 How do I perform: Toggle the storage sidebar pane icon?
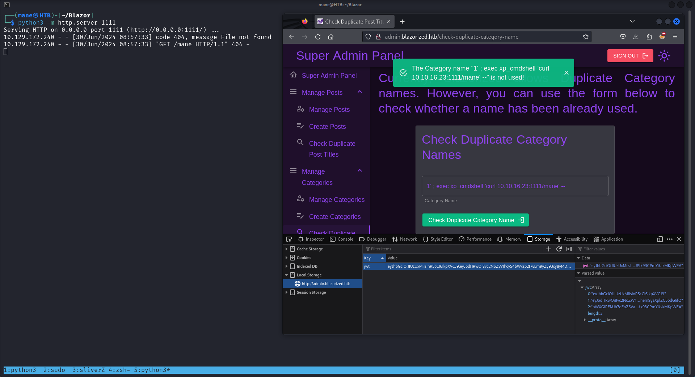(x=569, y=249)
